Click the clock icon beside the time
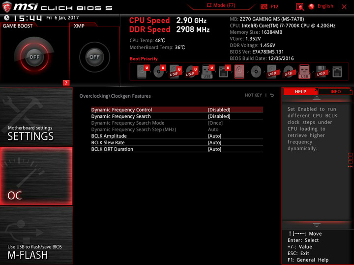Screen dimensions: 354x265 tap(7, 18)
